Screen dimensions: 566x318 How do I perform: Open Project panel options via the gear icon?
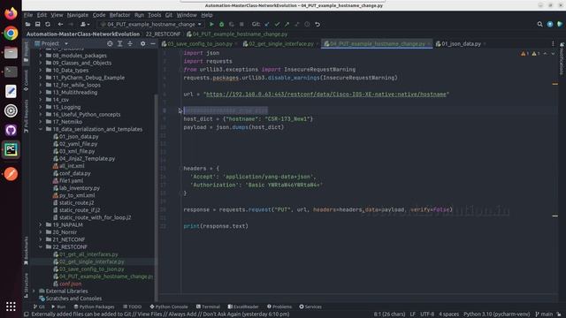click(143, 43)
